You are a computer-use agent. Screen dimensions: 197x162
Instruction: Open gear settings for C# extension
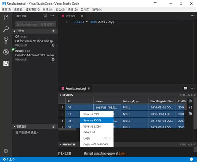(53, 45)
